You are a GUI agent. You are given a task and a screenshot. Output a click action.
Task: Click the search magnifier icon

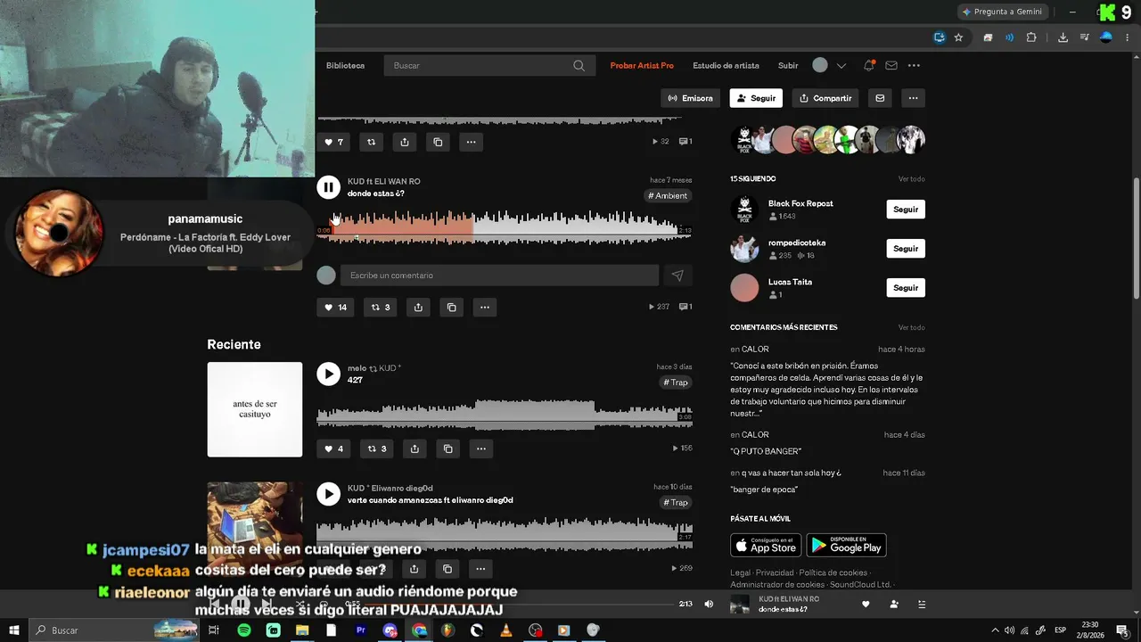click(x=579, y=65)
